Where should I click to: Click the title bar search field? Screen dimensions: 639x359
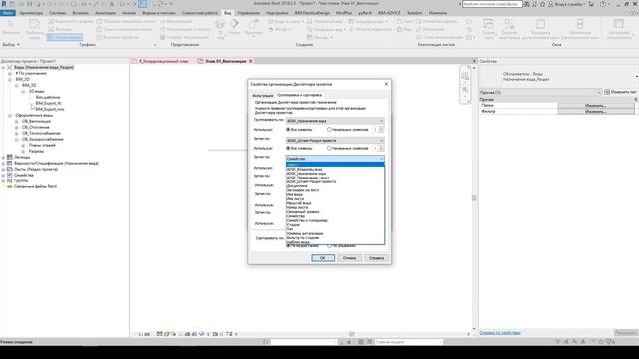492,4
